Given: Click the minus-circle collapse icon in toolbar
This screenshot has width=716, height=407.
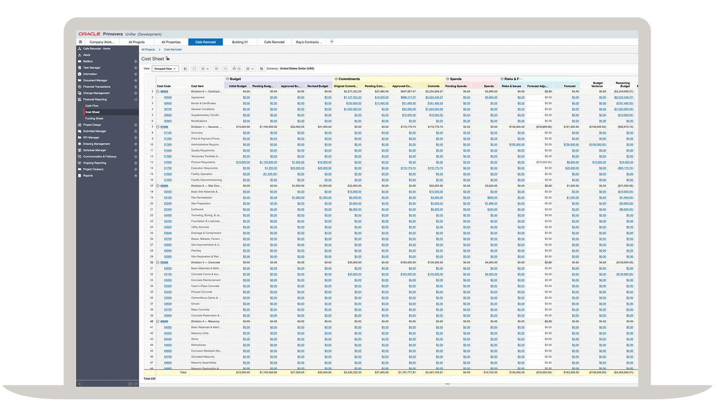Looking at the screenshot, I should point(225,69).
